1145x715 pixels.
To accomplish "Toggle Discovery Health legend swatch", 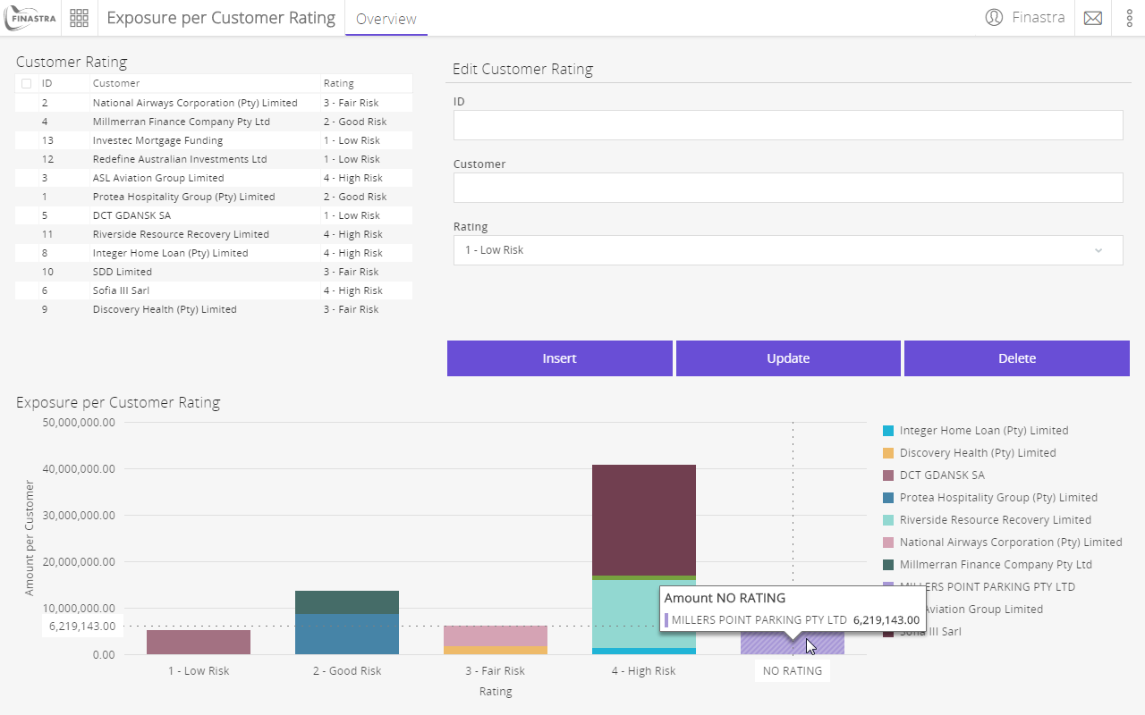I will click(x=888, y=453).
